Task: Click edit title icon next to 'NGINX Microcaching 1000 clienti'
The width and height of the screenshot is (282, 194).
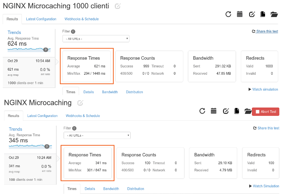Action: 117,6
